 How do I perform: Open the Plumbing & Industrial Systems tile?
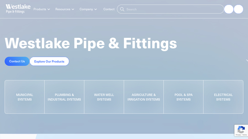[64, 97]
